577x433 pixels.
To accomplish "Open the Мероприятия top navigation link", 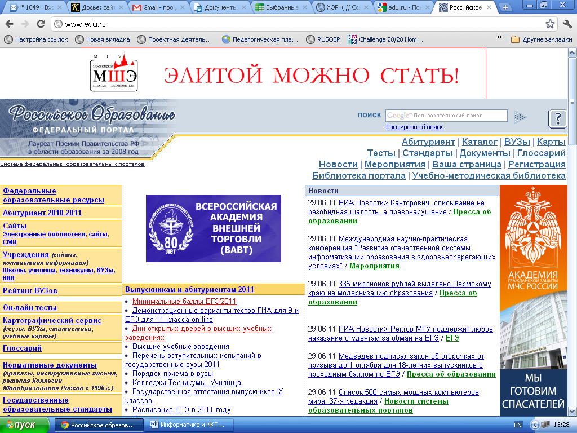I will 395,165.
